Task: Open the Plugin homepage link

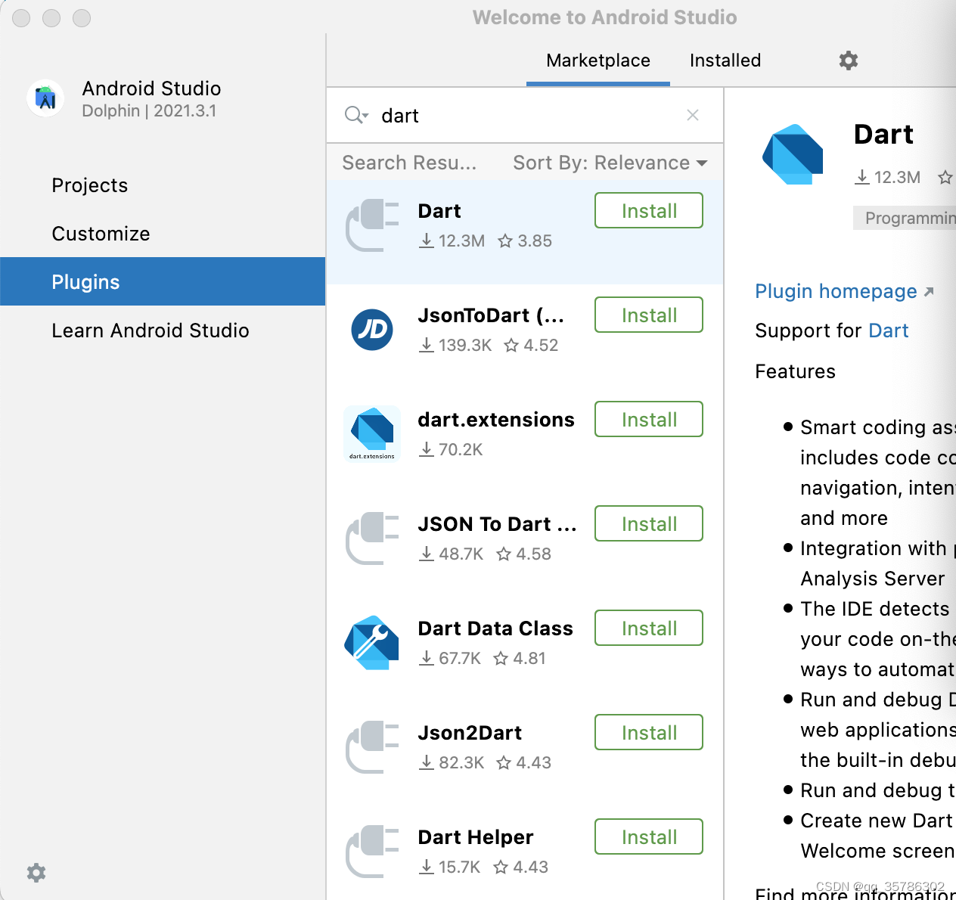Action: click(835, 291)
